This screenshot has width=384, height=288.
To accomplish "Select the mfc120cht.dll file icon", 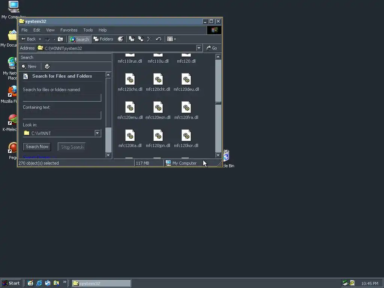I will pos(158,79).
